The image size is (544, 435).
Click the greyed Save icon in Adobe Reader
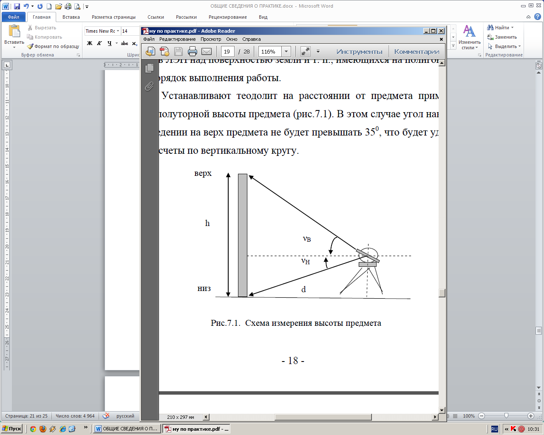[178, 51]
